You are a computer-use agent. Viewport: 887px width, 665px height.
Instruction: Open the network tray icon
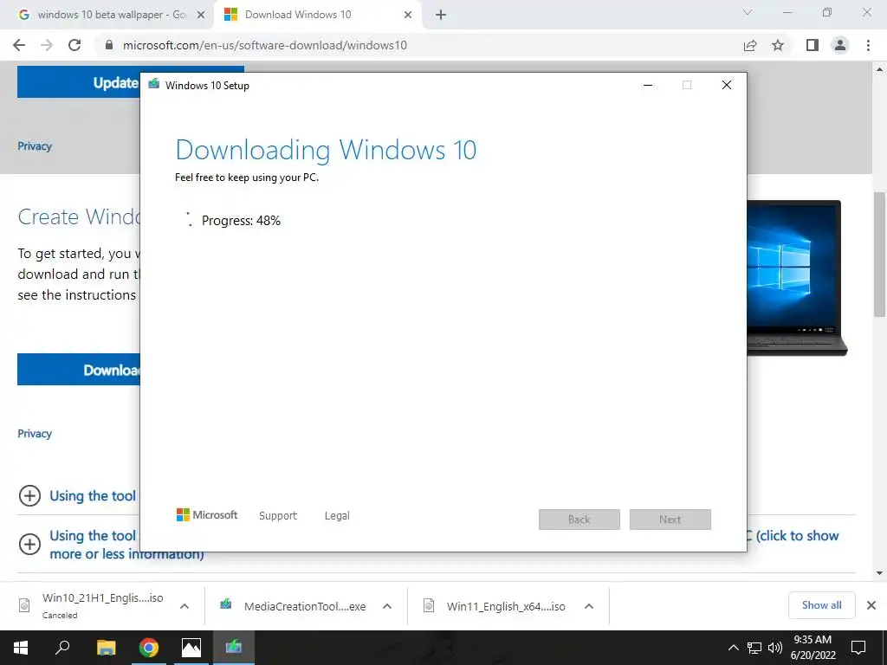coord(754,648)
